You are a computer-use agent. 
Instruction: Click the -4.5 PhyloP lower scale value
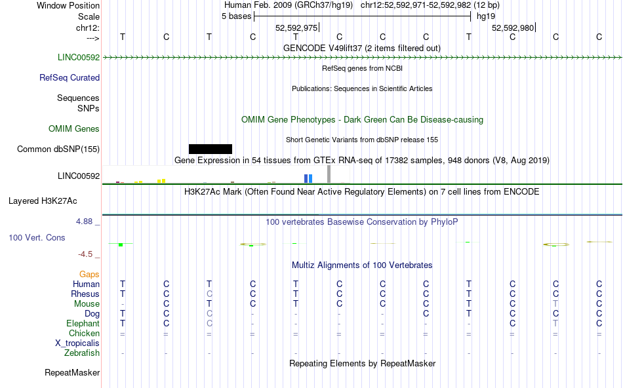(85, 254)
